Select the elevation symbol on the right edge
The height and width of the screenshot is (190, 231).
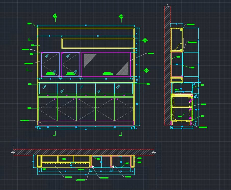(x=145, y=40)
